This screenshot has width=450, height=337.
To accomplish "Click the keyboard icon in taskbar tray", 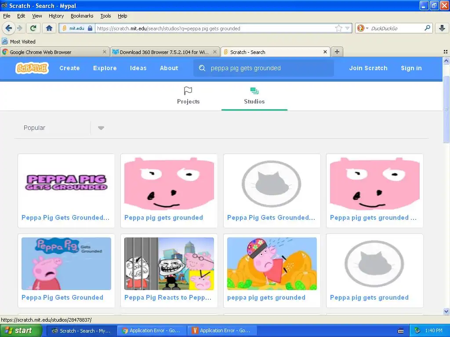I will [401, 331].
